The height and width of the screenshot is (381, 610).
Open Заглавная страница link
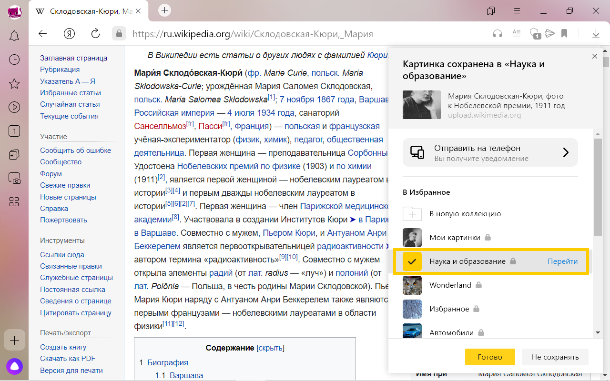[73, 58]
